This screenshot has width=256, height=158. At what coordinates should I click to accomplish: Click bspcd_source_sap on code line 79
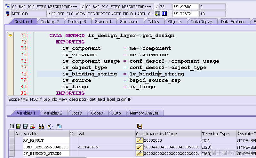pos(155,80)
